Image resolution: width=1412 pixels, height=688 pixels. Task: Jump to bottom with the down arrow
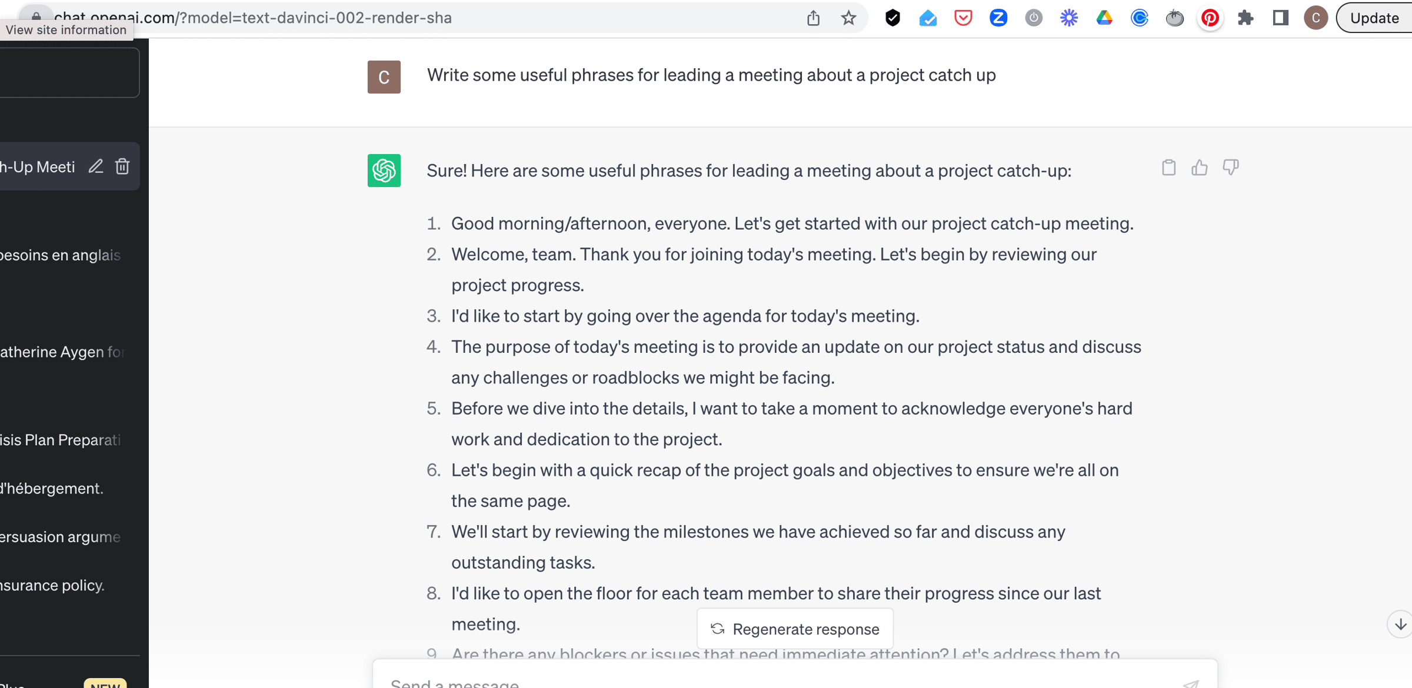(x=1401, y=624)
